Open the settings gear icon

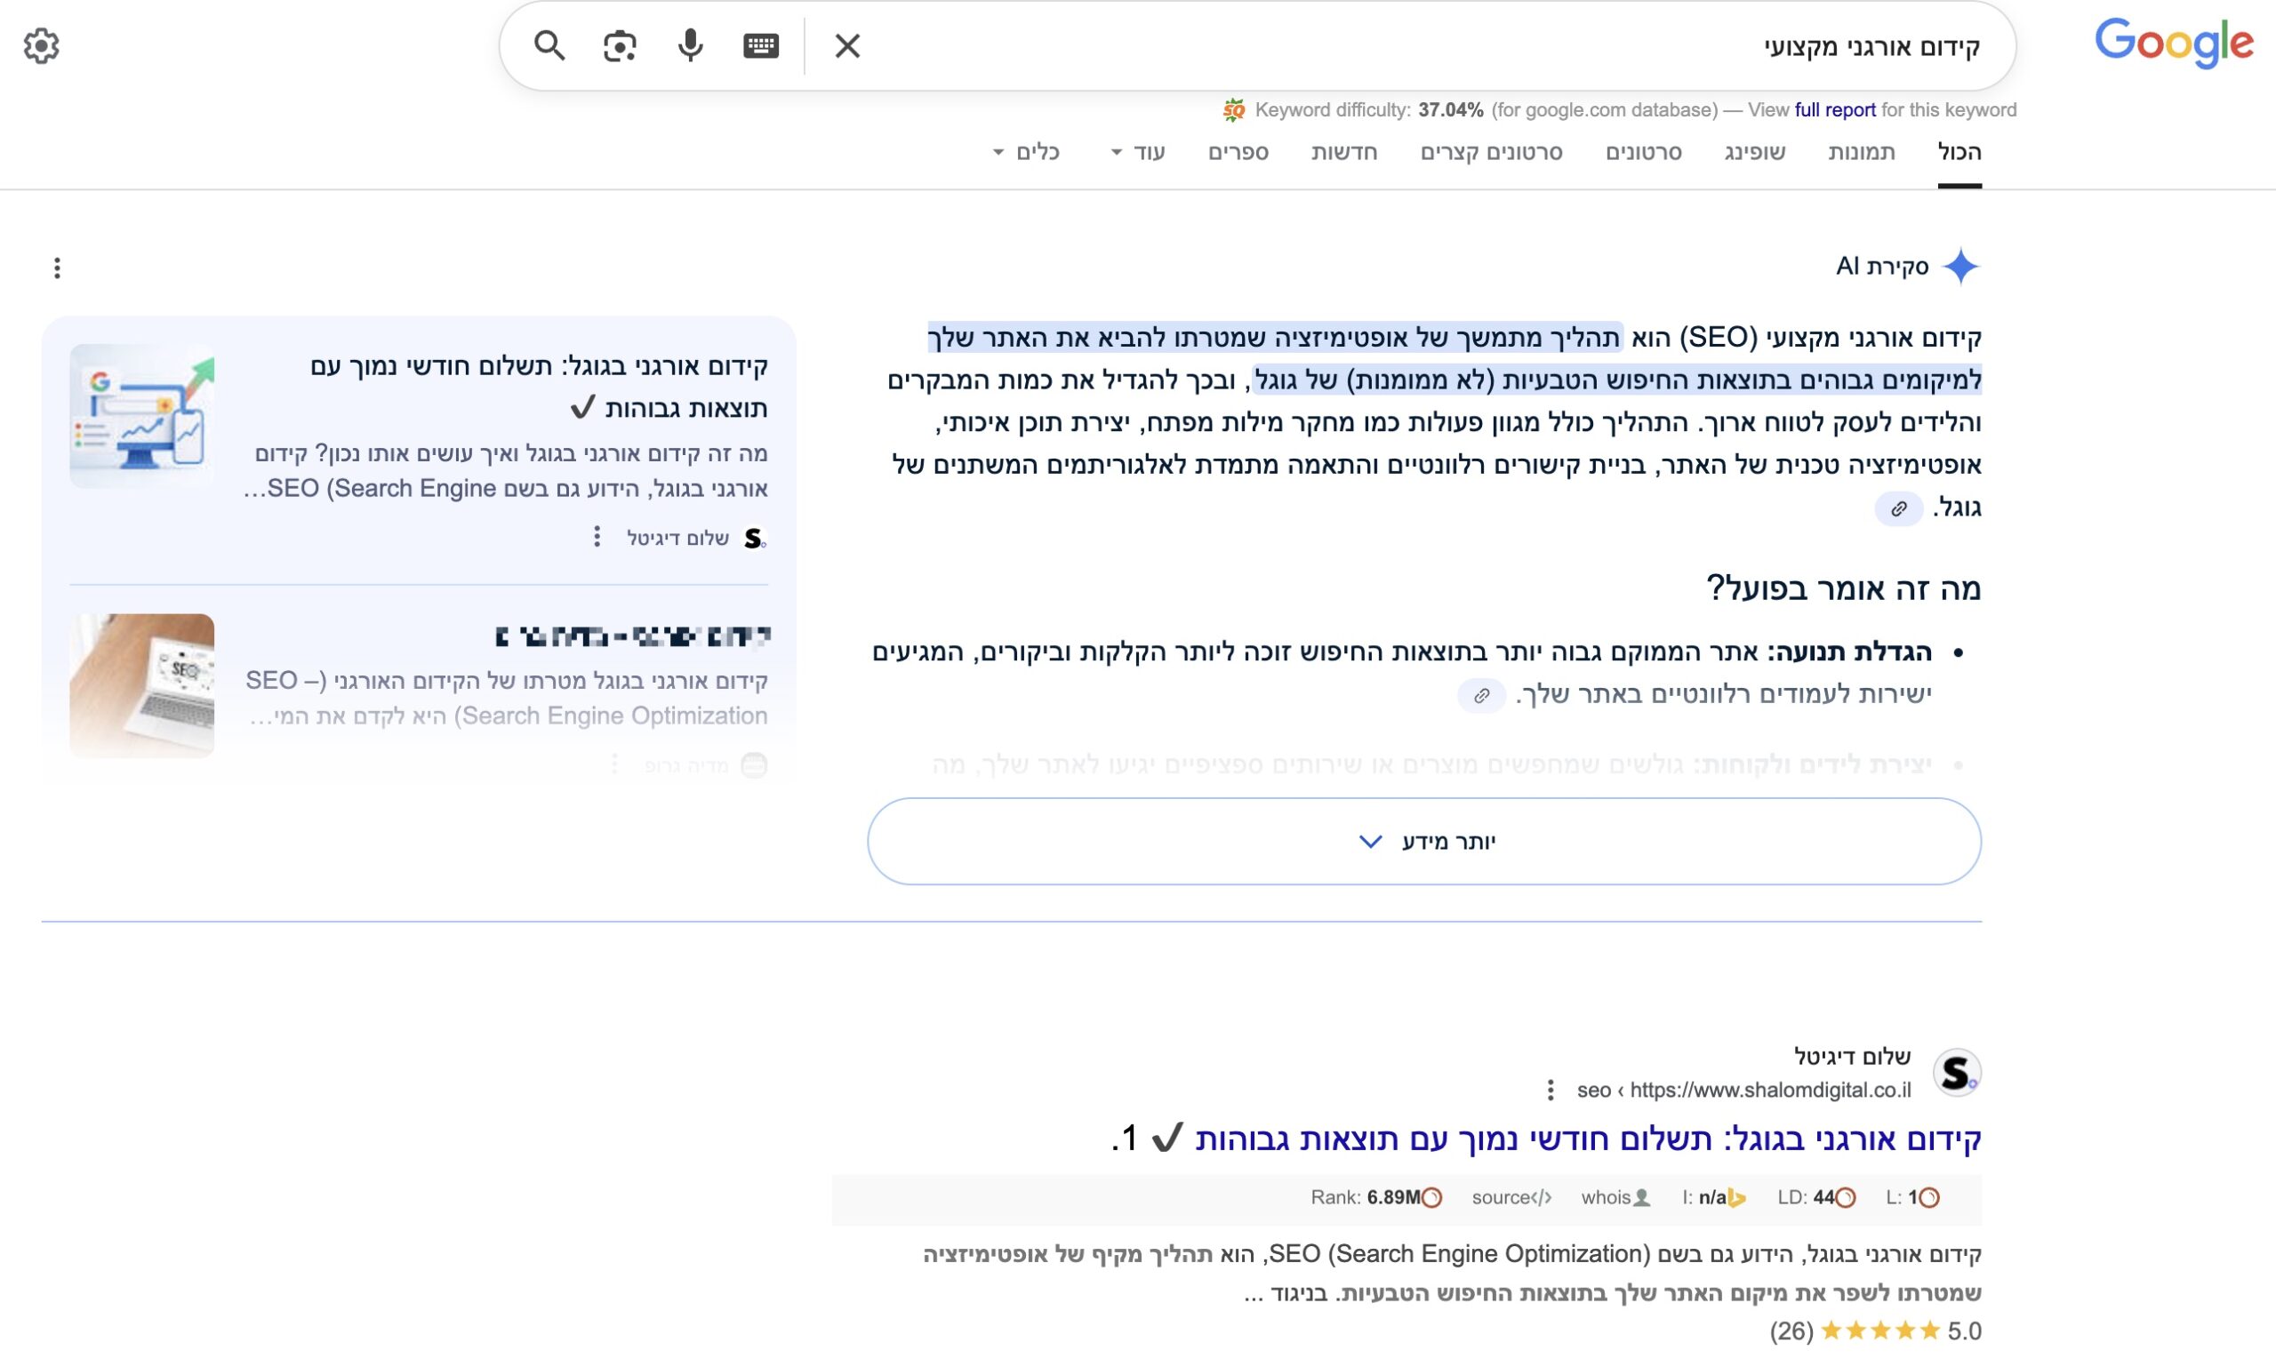pos(42,45)
